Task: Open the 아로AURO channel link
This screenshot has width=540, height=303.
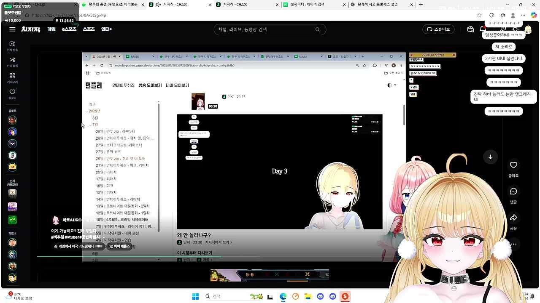Action: point(72,220)
